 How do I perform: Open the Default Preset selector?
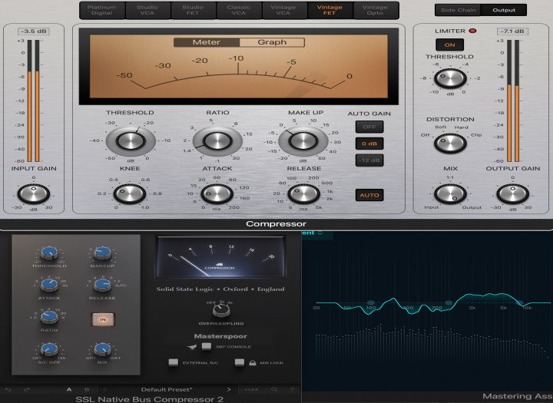pyautogui.click(x=165, y=389)
